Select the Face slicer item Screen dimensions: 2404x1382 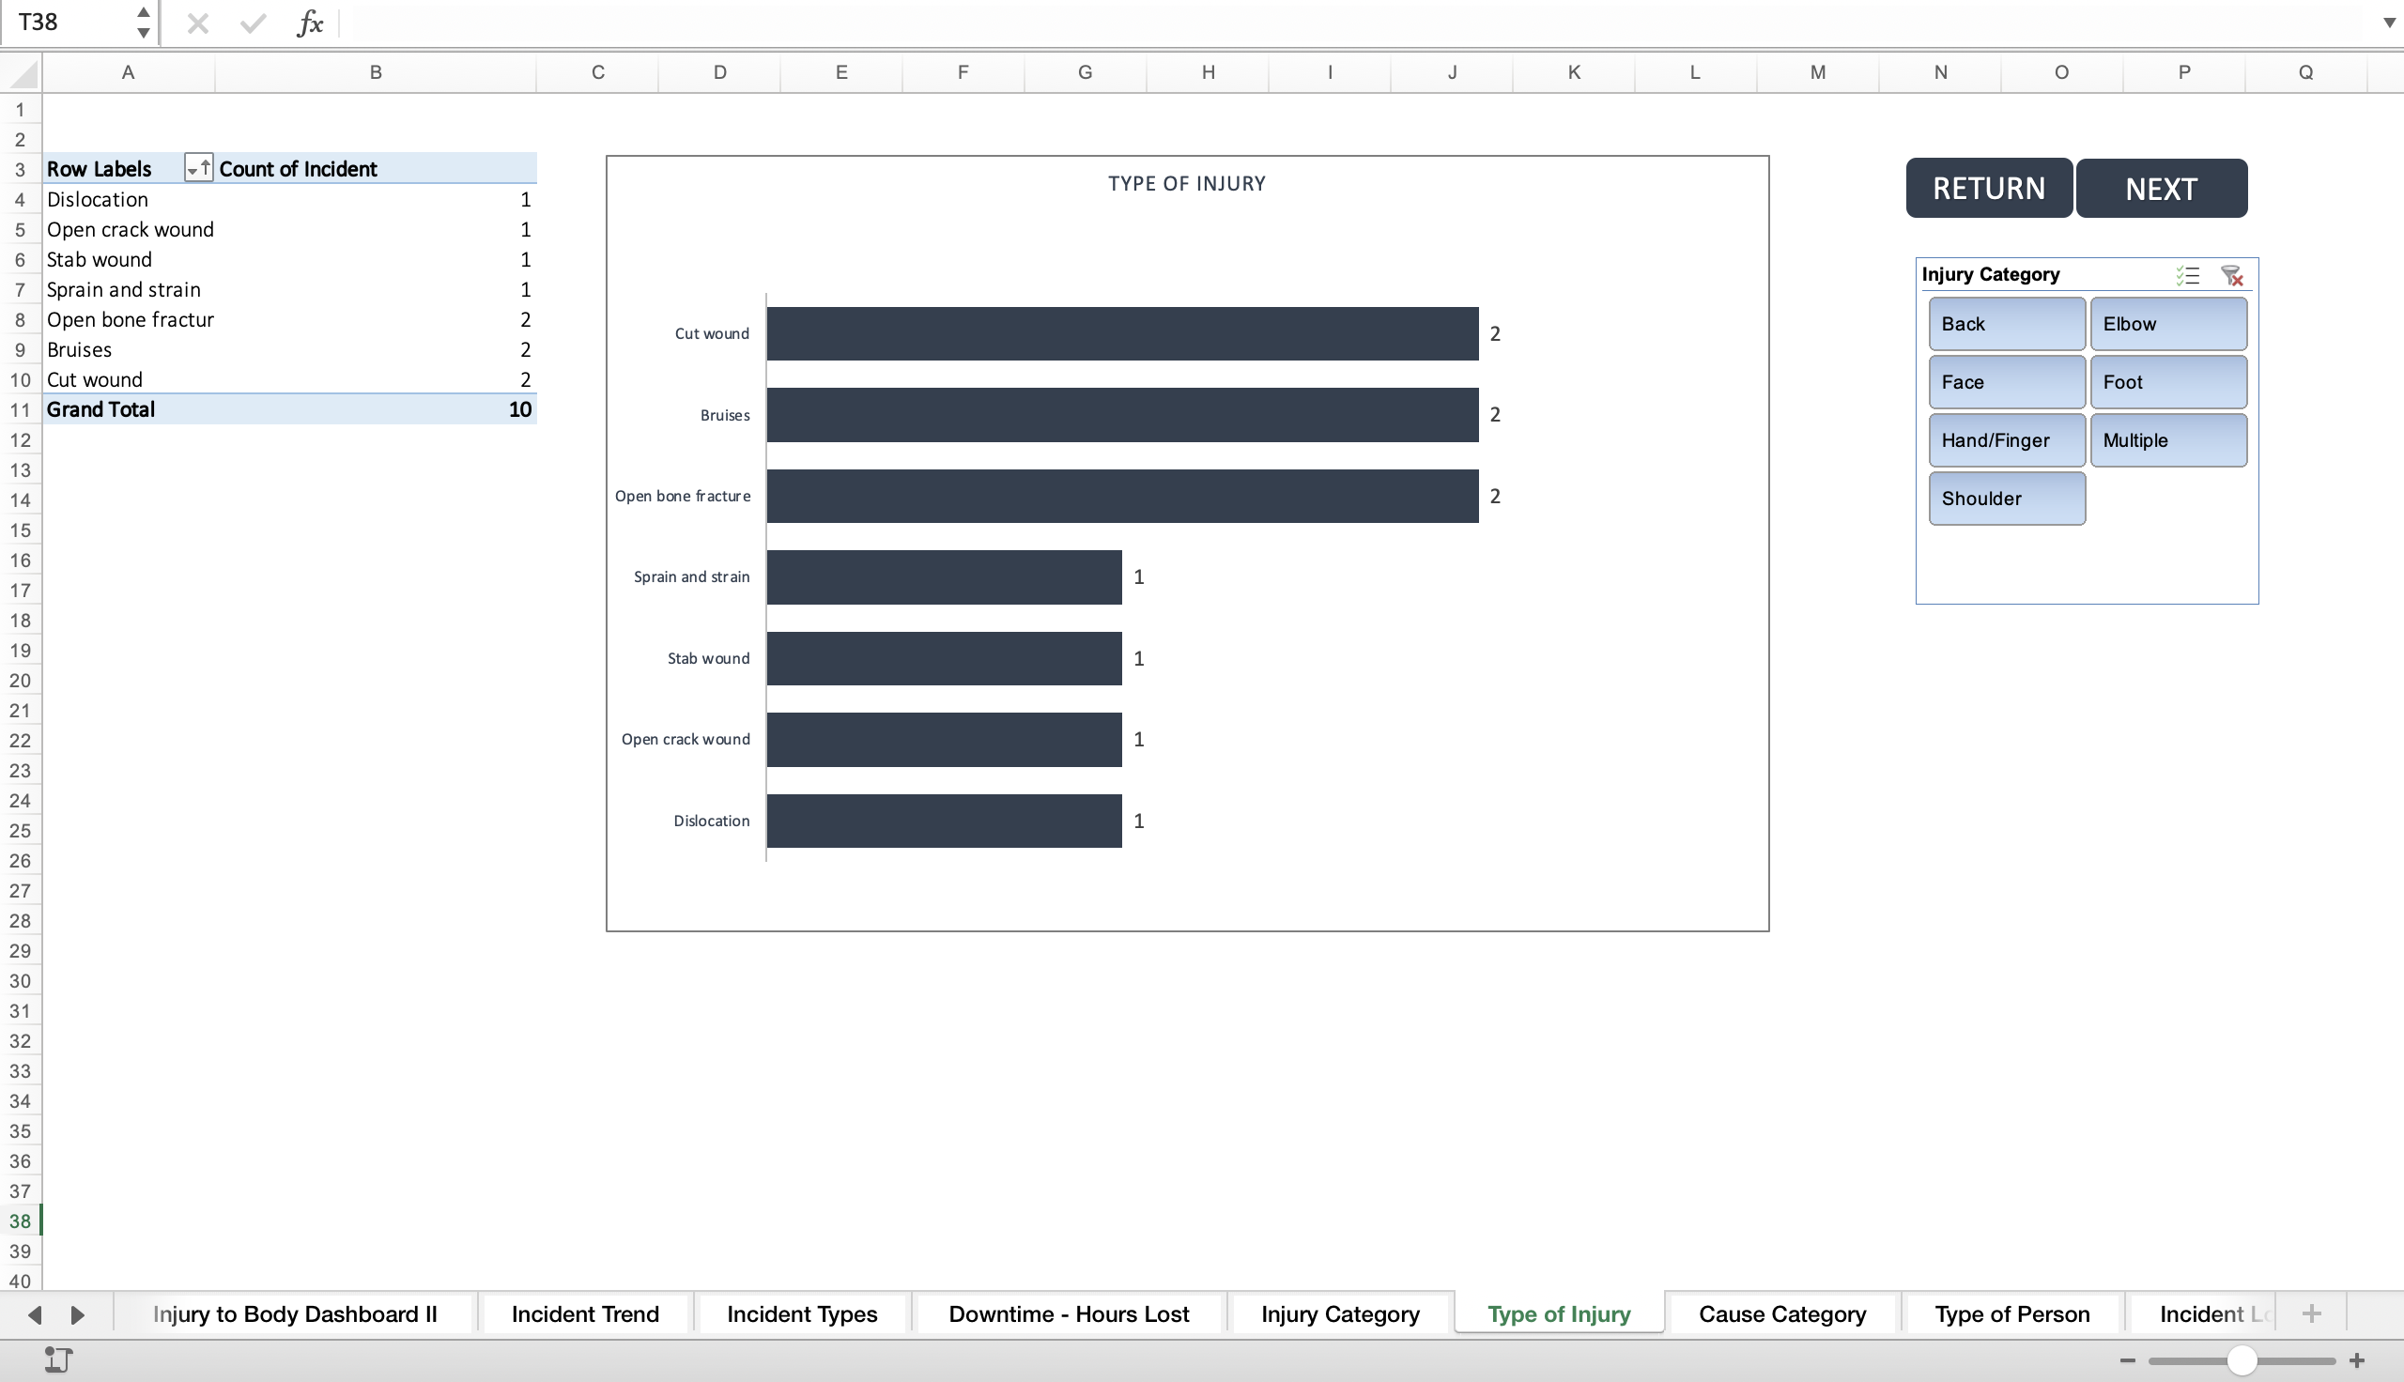point(2007,381)
